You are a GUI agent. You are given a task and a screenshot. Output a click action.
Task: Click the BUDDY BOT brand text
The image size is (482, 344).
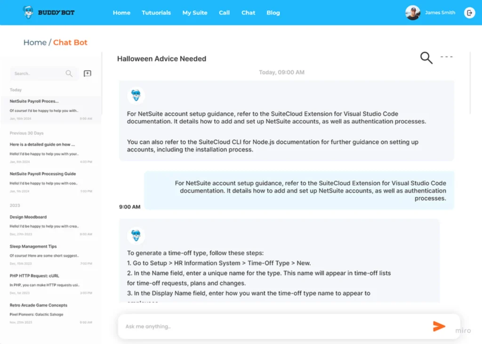56,13
